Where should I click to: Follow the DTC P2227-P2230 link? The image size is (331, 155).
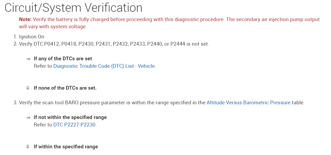[74, 125]
